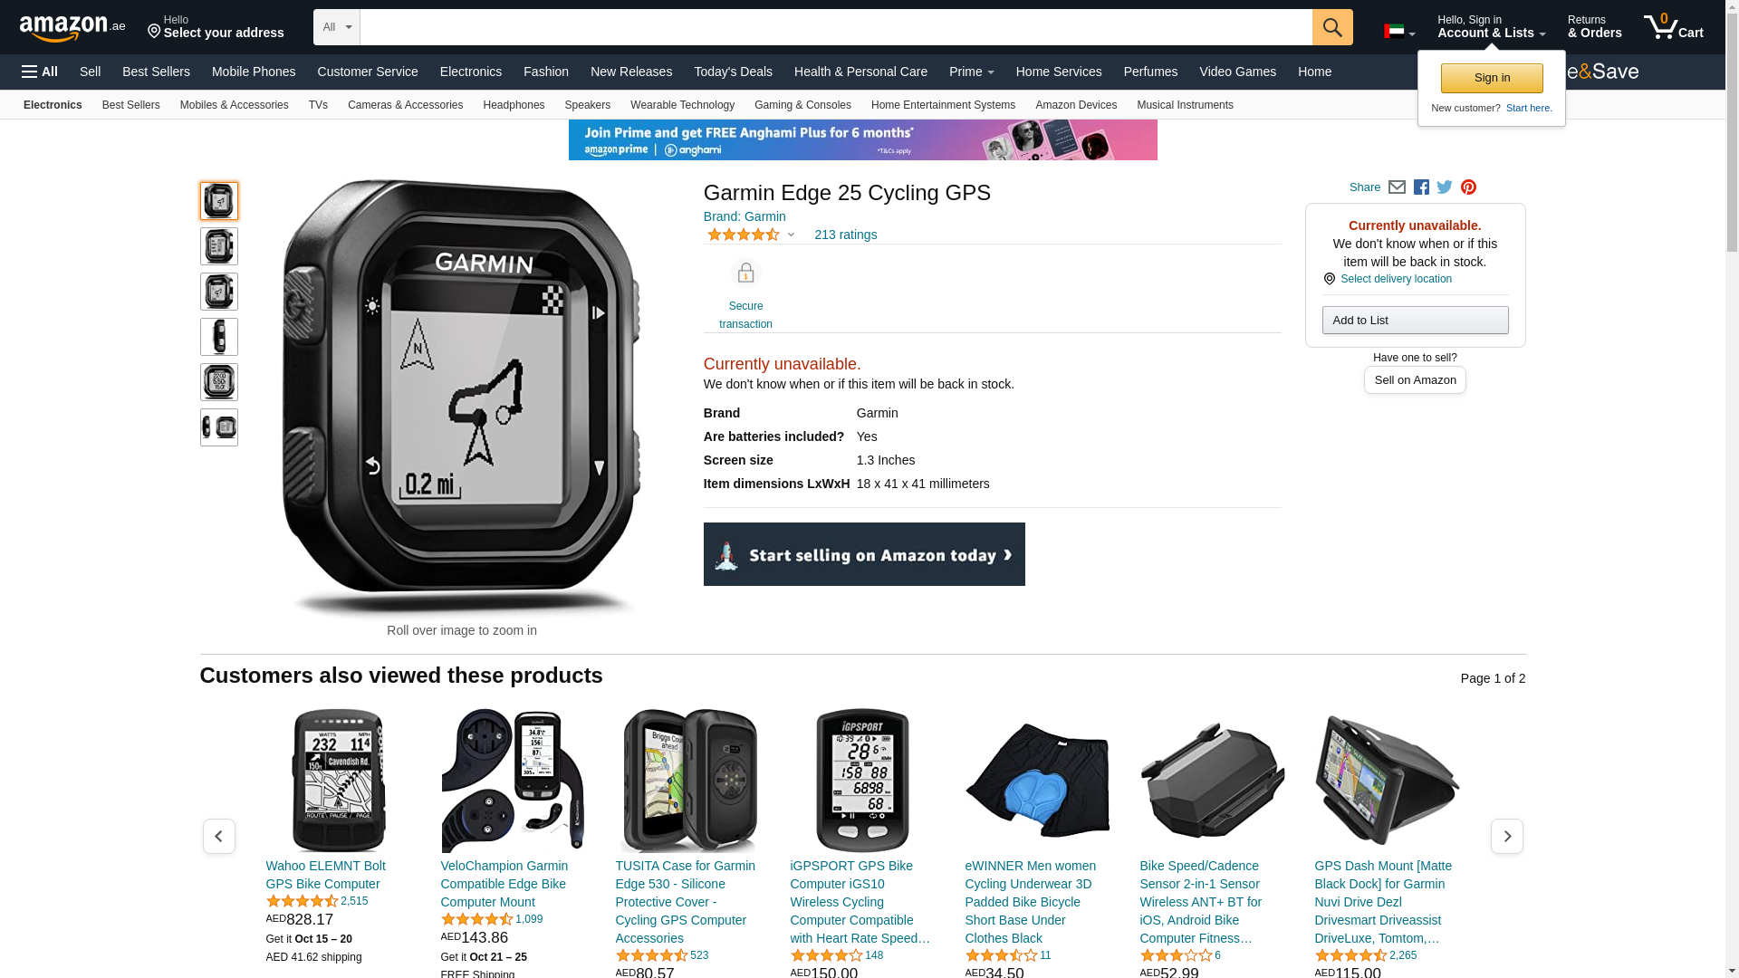Open the search category All dropdown
The image size is (1739, 978).
coord(337,27)
